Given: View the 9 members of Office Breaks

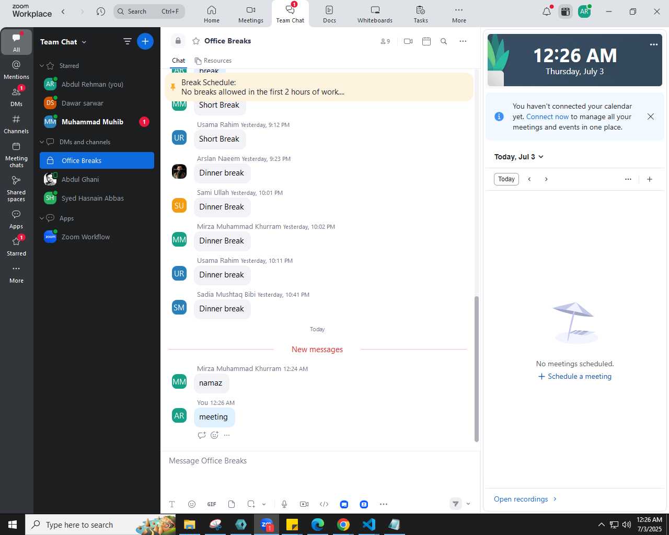Looking at the screenshot, I should (385, 41).
